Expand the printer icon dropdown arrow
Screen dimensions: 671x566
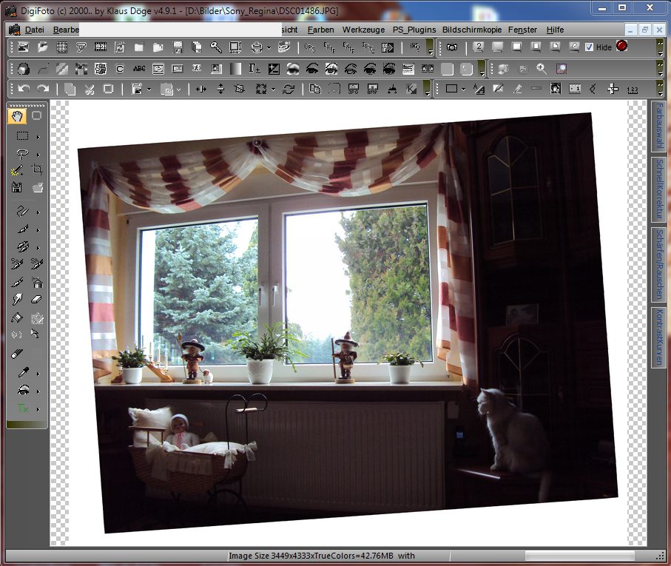tap(269, 47)
